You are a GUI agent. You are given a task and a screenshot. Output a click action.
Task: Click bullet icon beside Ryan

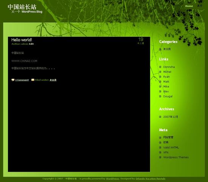(160, 77)
